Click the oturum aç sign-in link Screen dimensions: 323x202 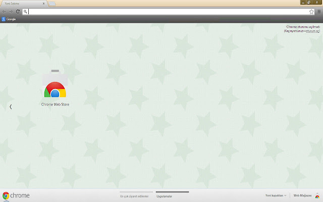(x=312, y=31)
